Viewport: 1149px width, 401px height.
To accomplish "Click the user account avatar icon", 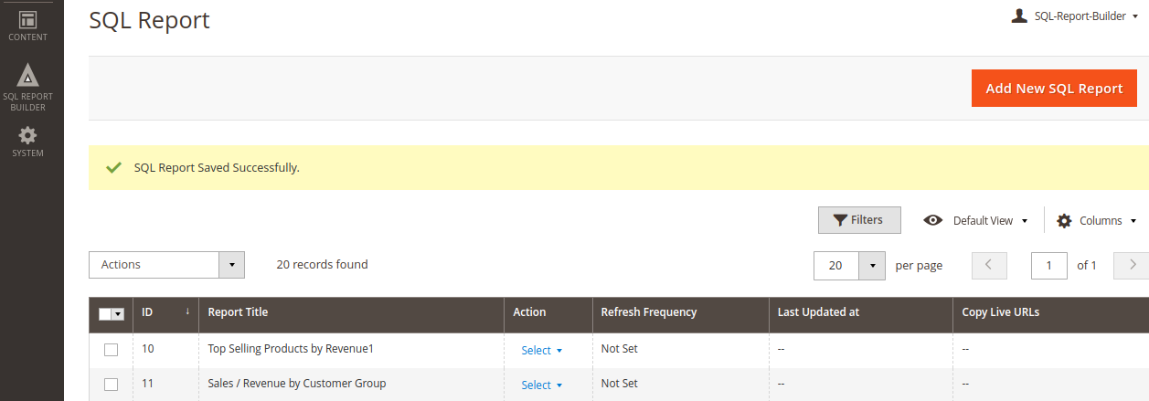I will 1019,16.
